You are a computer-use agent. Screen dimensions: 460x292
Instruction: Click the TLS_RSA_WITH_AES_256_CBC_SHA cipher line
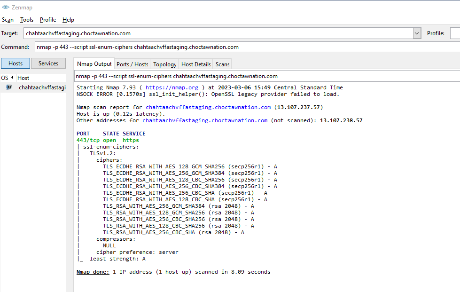point(173,232)
